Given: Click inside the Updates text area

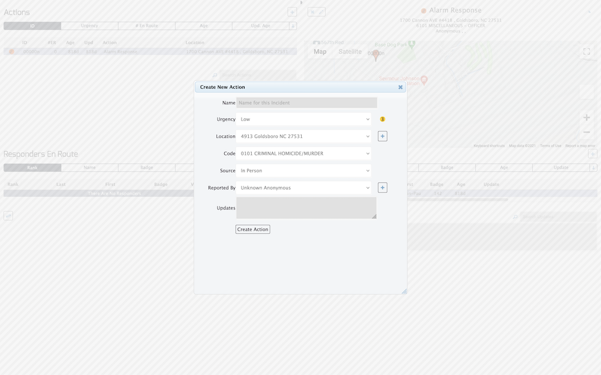Looking at the screenshot, I should pyautogui.click(x=306, y=208).
